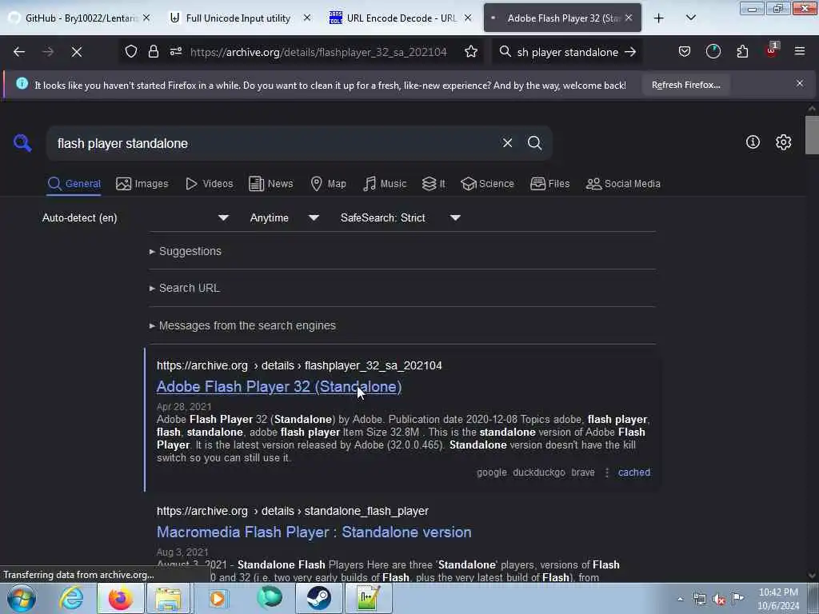The height and width of the screenshot is (614, 819).
Task: List all tabs with the chevron
Action: tap(690, 18)
